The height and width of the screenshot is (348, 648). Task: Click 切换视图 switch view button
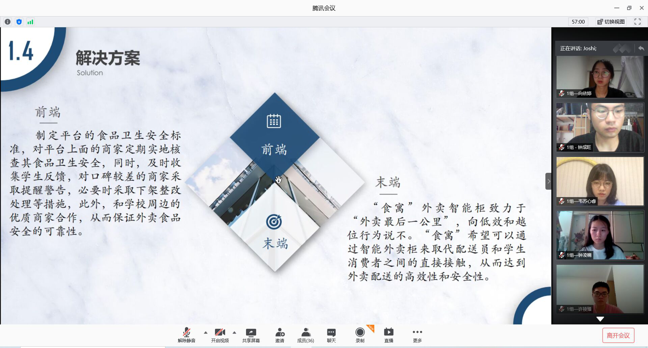click(611, 22)
